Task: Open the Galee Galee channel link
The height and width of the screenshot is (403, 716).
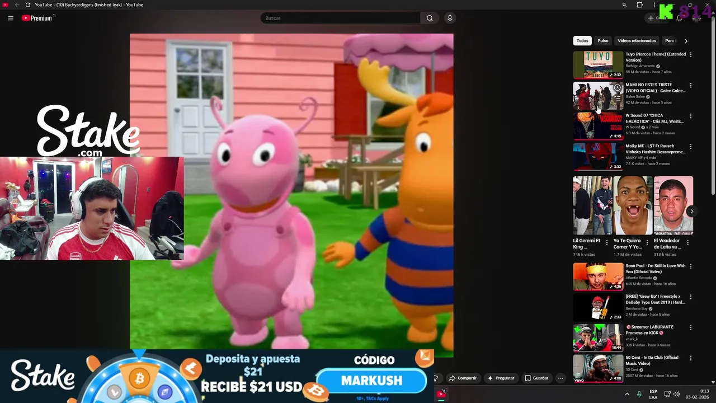Action: [635, 97]
